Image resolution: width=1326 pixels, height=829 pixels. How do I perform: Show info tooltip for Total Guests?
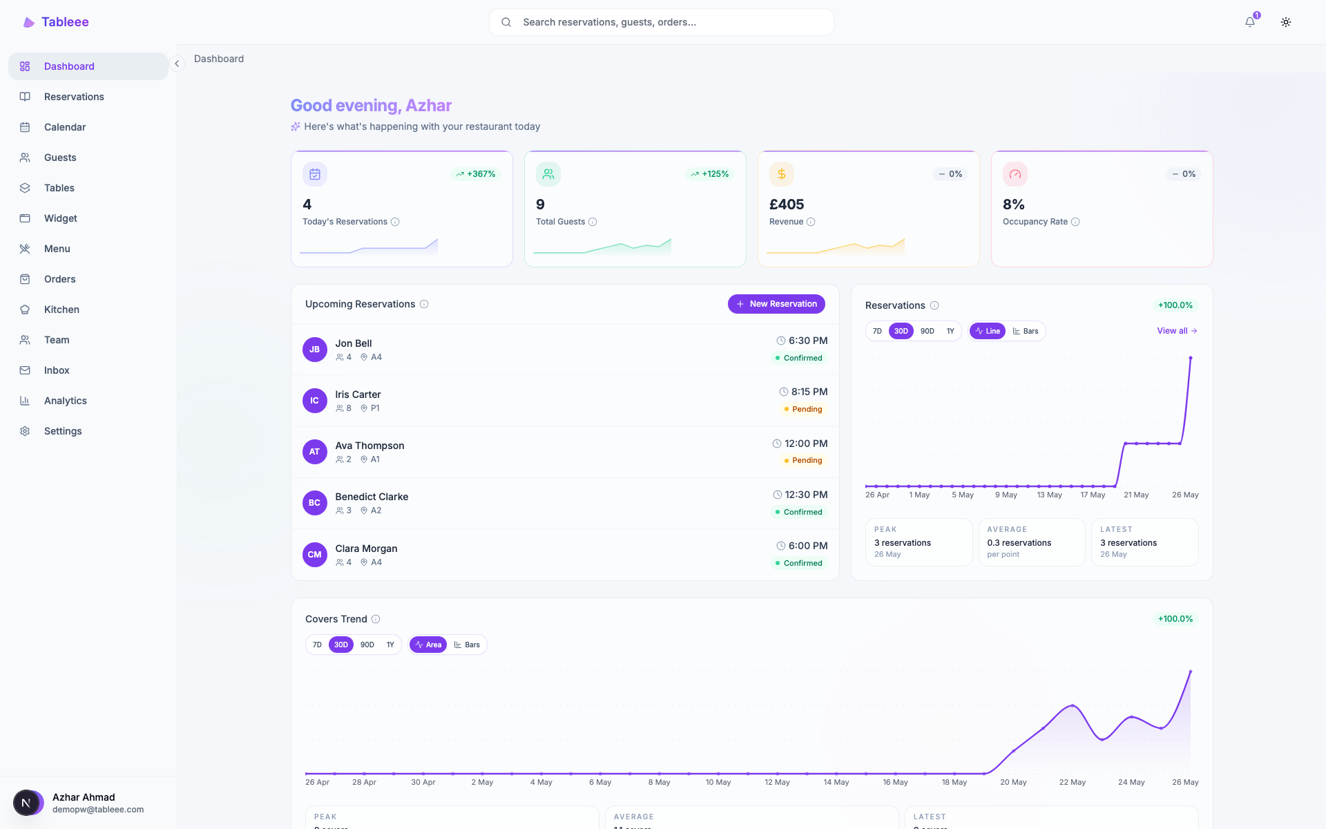(x=593, y=222)
